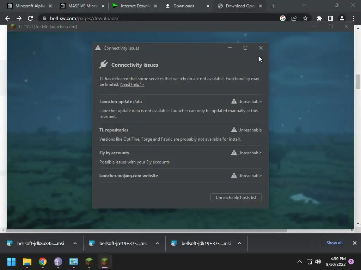
Task: Close the Internet Download tab
Action: pos(155,6)
